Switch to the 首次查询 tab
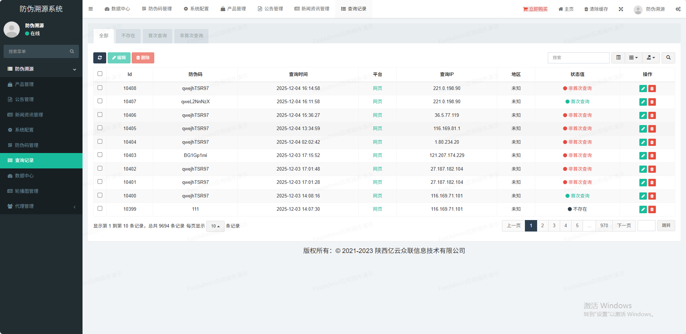Image resolution: width=686 pixels, height=334 pixels. pos(157,36)
